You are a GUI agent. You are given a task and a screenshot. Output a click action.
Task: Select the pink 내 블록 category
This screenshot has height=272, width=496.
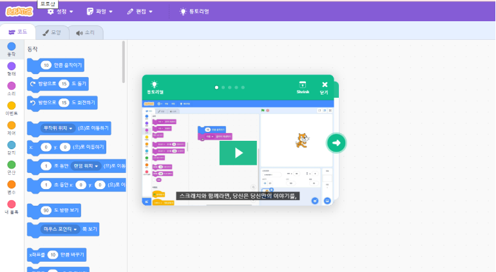12,207
